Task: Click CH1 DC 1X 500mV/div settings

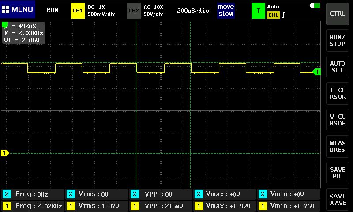Action: 101,11
